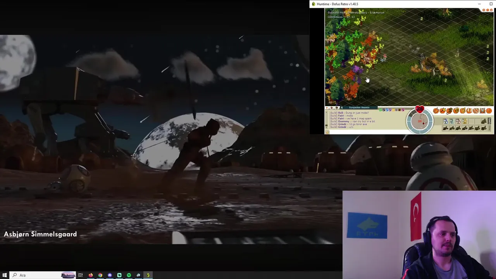Click the orange back arrow in game corner
This screenshot has height=279, width=496.
[x=484, y=10]
